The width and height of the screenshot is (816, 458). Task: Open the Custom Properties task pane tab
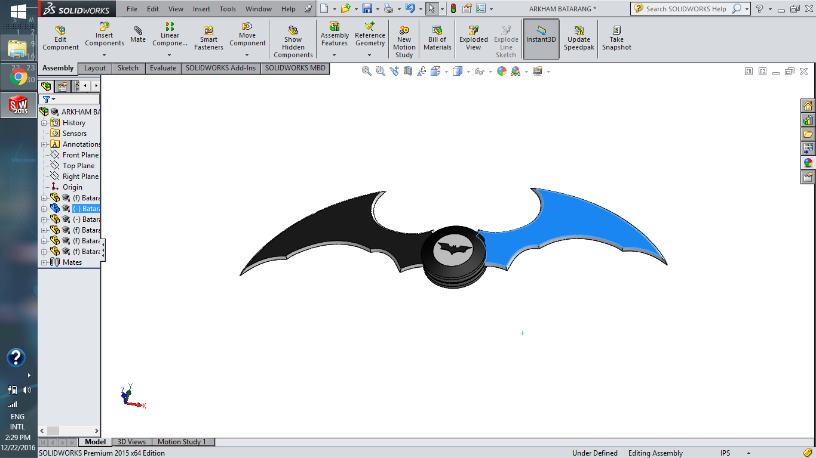(808, 177)
